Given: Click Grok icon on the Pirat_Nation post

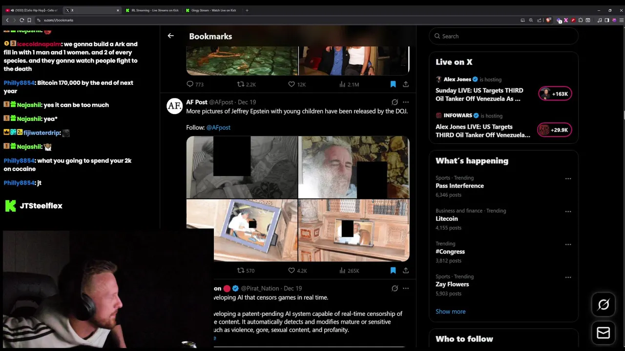Looking at the screenshot, I should pyautogui.click(x=395, y=288).
